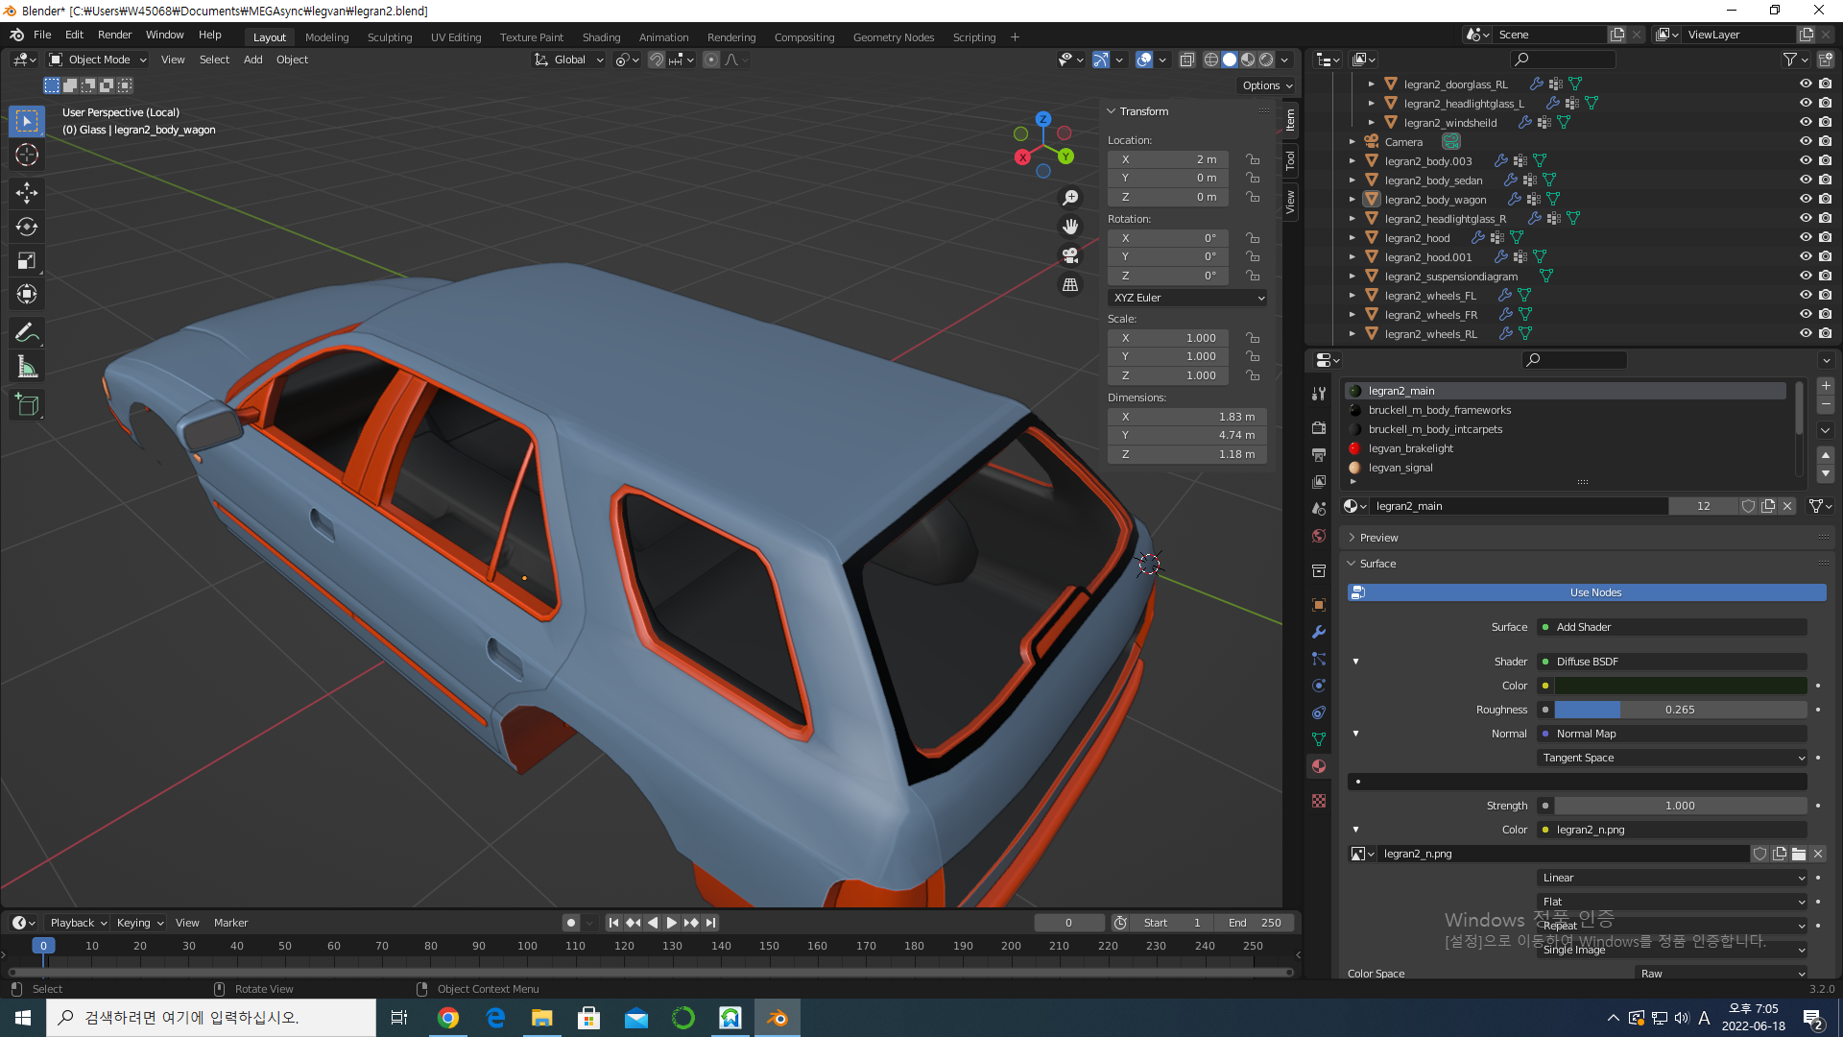Open the XYZ Euler rotation mode dropdown

1187,298
